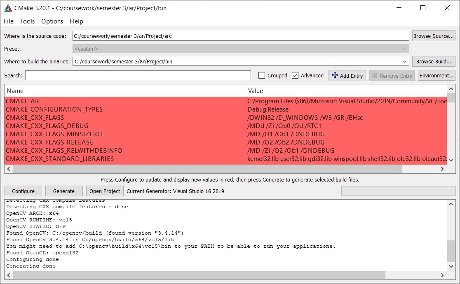This screenshot has width=460, height=284.
Task: Click the progress bar beside generator label
Action: pyautogui.click(x=399, y=191)
